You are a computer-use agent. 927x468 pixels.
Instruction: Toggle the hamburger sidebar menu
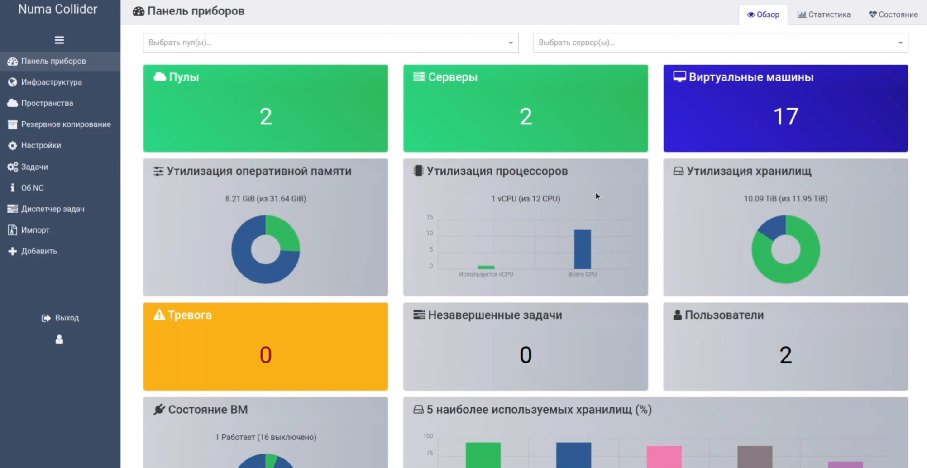point(59,40)
